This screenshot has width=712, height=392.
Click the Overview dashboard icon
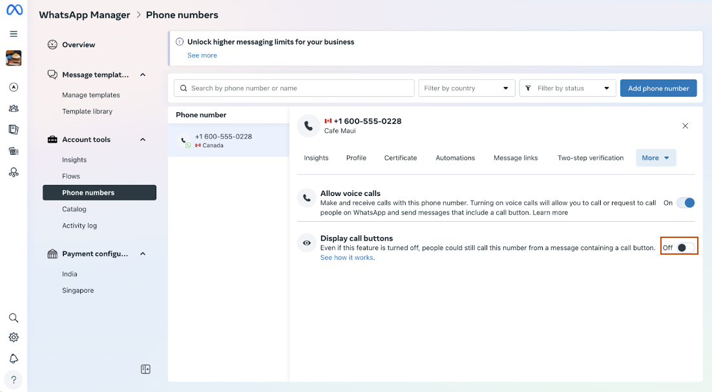(x=53, y=44)
